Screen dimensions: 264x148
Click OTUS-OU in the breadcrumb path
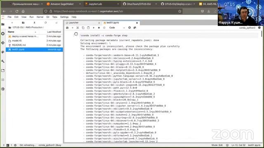tap(18, 28)
